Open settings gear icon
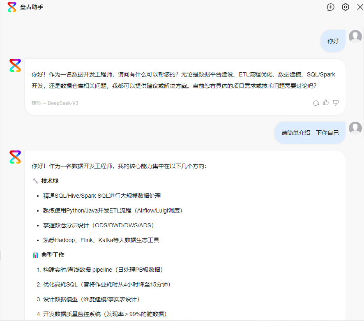364x321 pixels. pyautogui.click(x=346, y=7)
